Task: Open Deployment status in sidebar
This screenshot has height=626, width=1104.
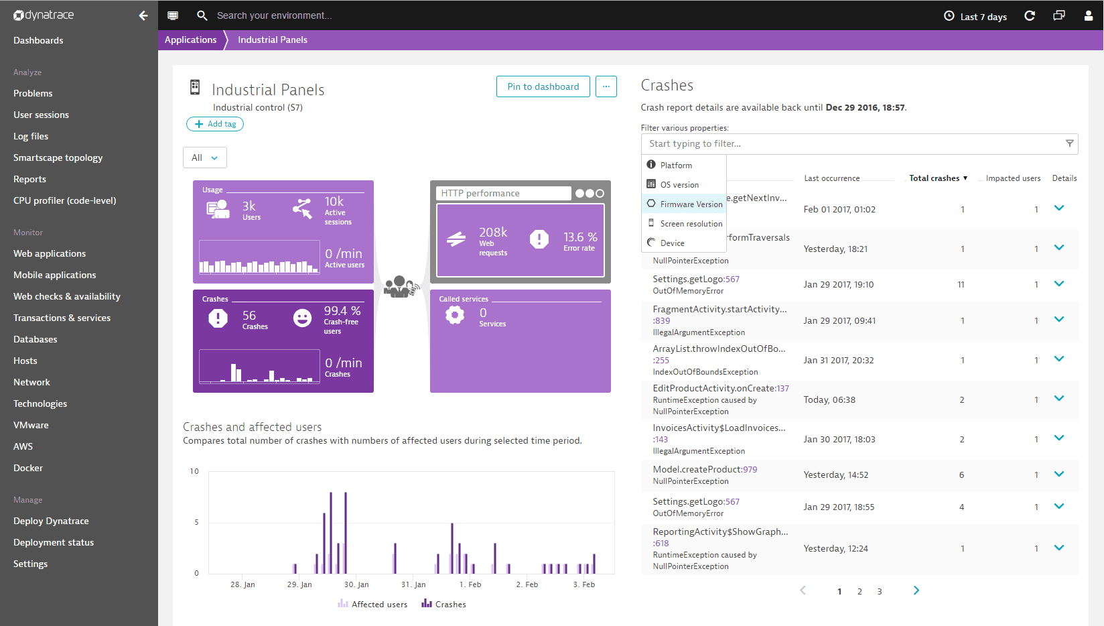Action: [54, 542]
